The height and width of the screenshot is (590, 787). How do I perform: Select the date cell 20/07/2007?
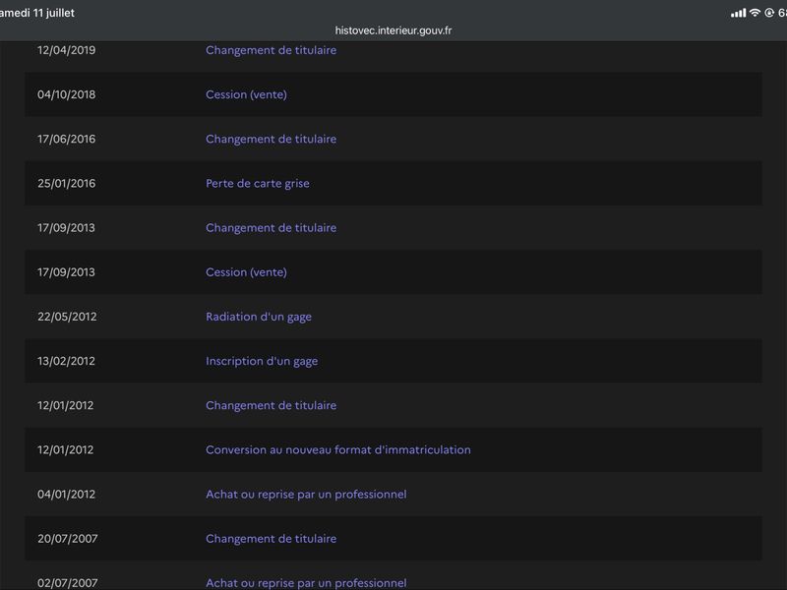click(x=67, y=539)
